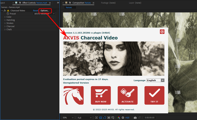197x120 pixels.
Task: Click the Options... link for Charcoal Video
Action: point(44,11)
